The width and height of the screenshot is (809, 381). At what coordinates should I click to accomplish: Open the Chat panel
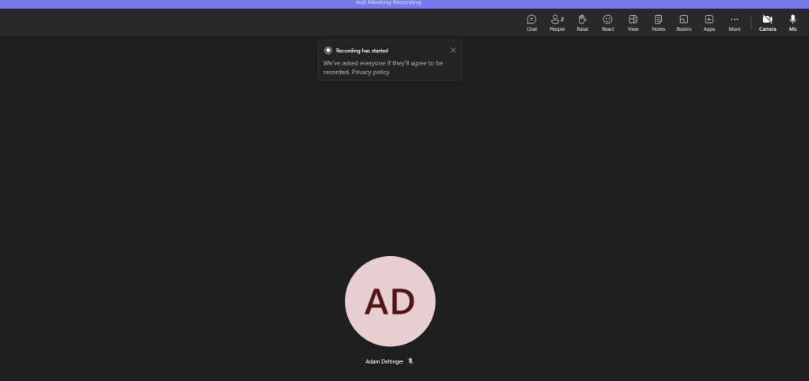pos(531,22)
